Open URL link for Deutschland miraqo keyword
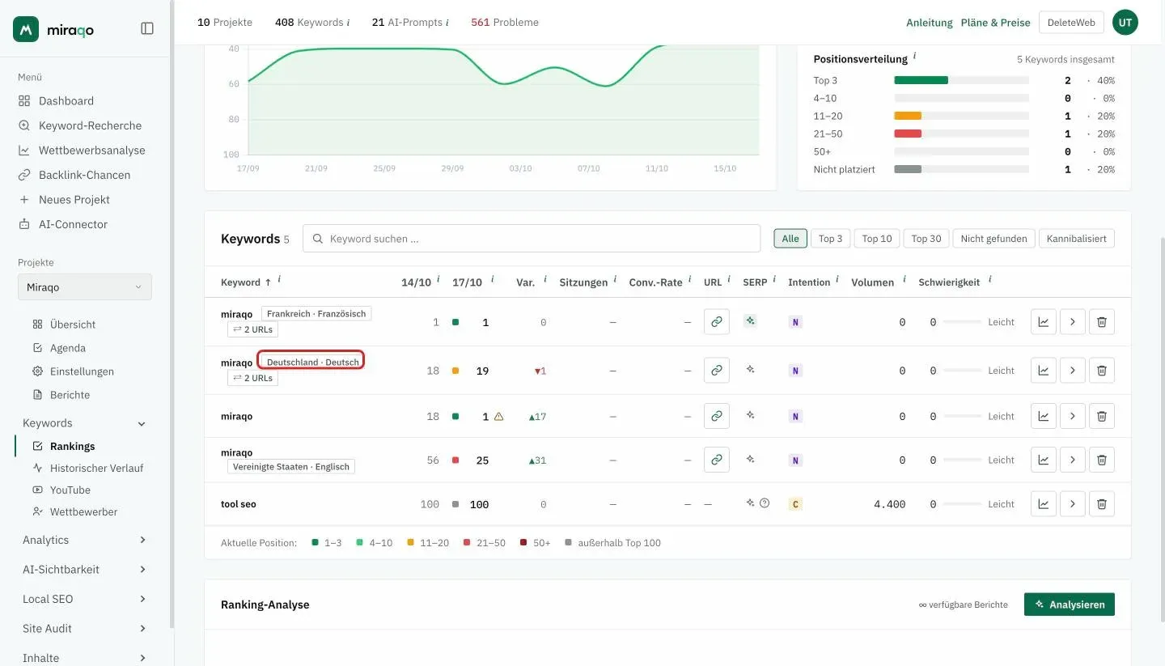The image size is (1165, 666). pos(716,370)
